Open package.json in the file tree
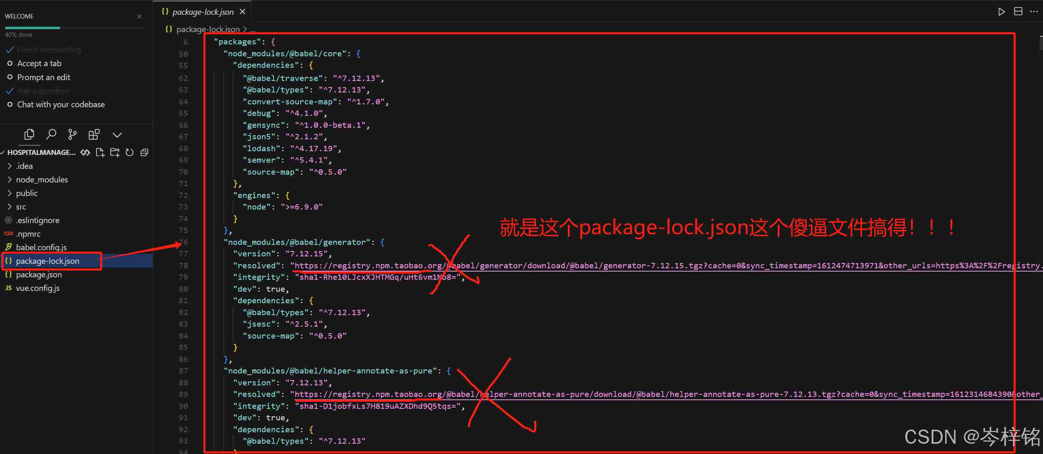 click(39, 274)
